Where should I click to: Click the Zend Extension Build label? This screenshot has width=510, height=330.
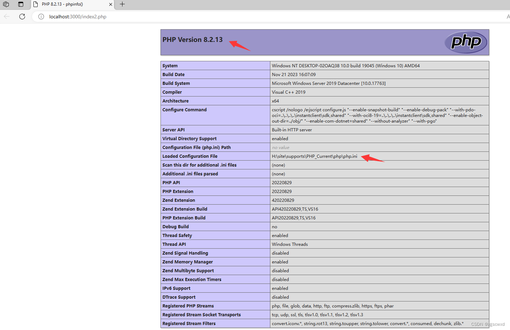coord(185,209)
